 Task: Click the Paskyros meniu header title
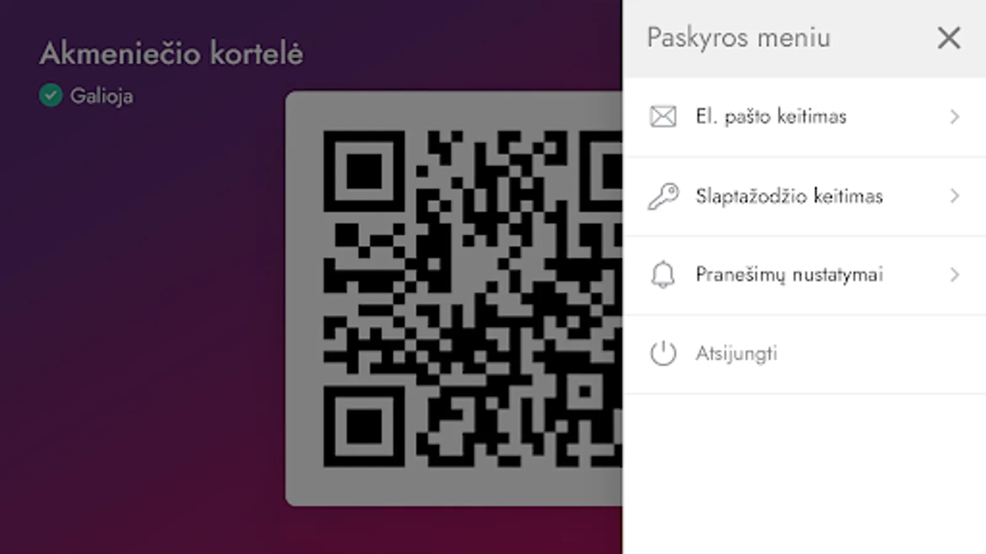739,38
